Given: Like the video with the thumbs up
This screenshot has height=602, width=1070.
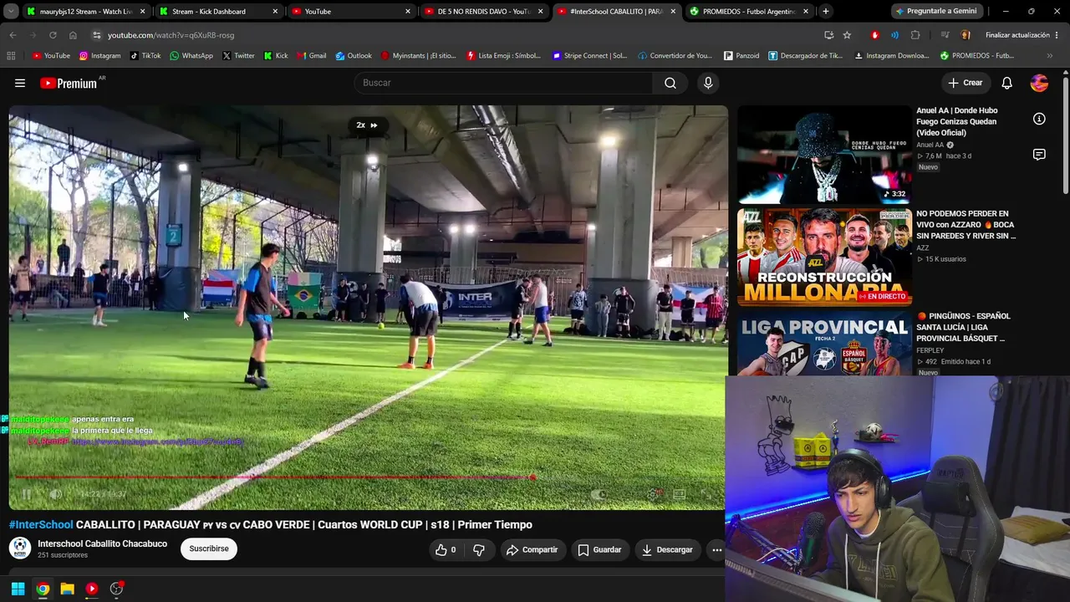Looking at the screenshot, I should pyautogui.click(x=446, y=549).
